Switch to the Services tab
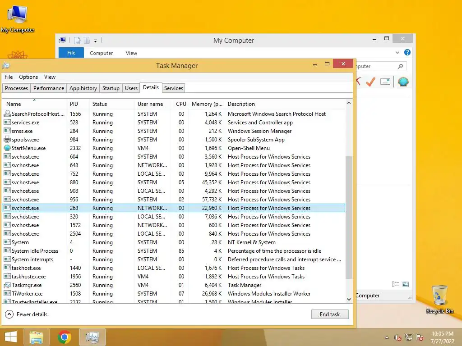Screen dimensions: 462x346 174,88
